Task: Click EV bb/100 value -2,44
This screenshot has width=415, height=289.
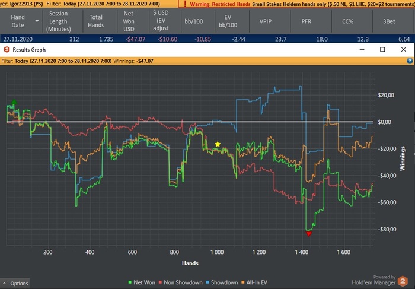Action: click(238, 39)
